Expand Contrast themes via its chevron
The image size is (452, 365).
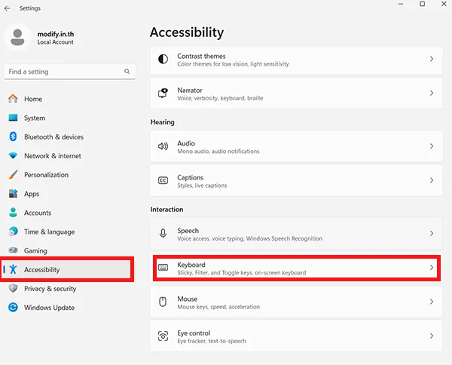coord(432,59)
